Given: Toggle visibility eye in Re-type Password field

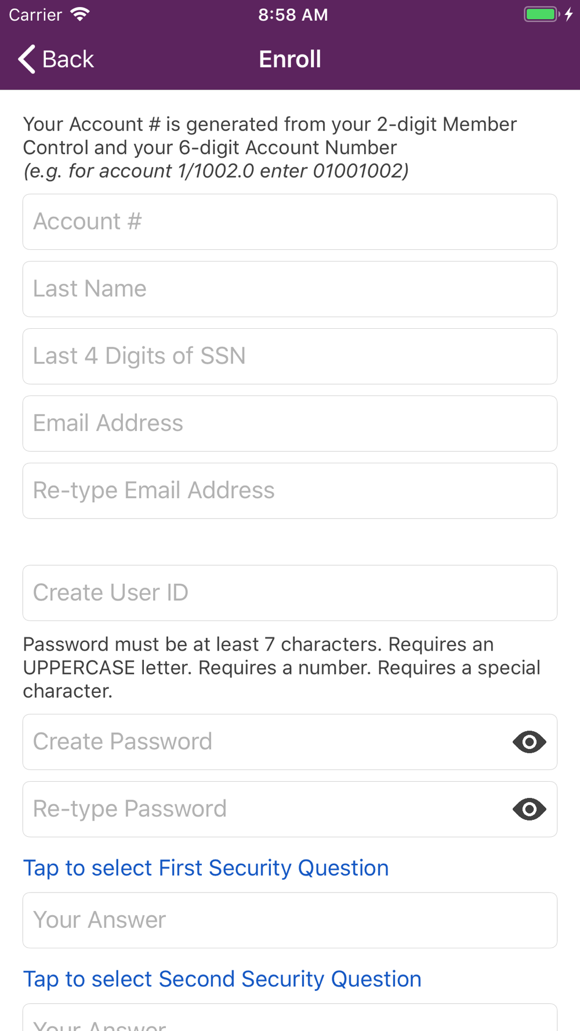Looking at the screenshot, I should pyautogui.click(x=529, y=809).
